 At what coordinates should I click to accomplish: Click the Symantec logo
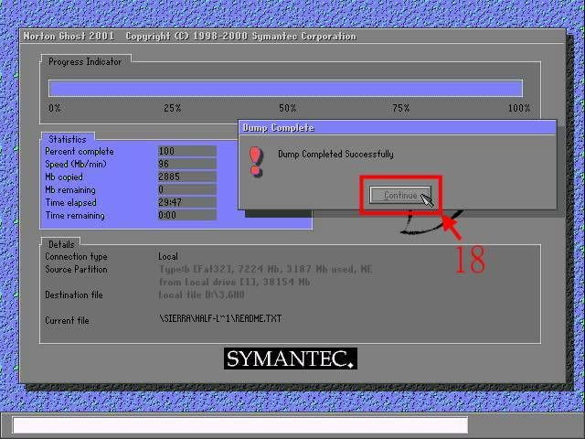[x=291, y=359]
